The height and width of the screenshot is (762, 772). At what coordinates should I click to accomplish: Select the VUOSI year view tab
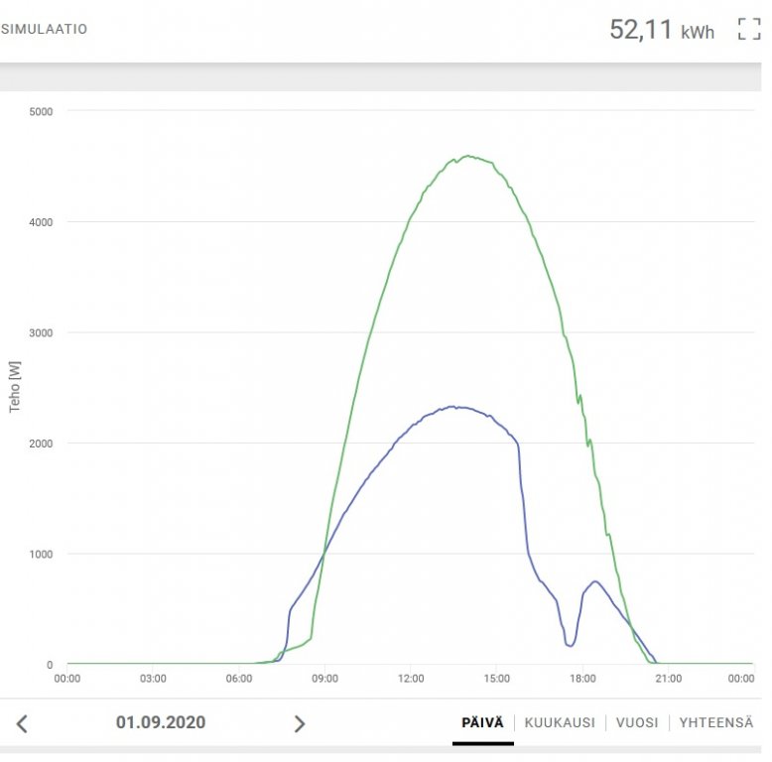point(637,722)
